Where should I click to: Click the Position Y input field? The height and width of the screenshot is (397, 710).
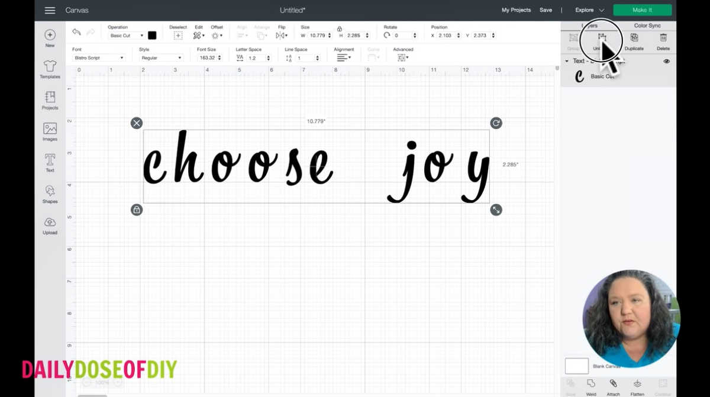click(x=480, y=35)
